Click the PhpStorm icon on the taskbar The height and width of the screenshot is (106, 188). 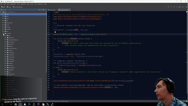(20, 104)
